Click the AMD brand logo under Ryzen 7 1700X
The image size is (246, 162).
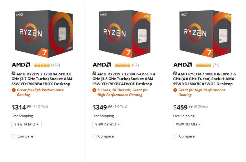coord(102,65)
